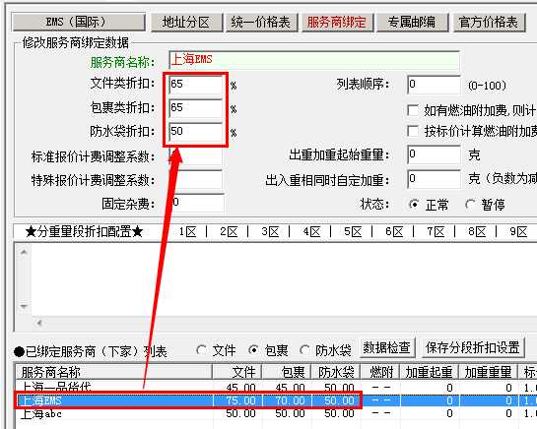
Task: Enable 如有燃油附加费 checkbox
Action: pyautogui.click(x=413, y=110)
